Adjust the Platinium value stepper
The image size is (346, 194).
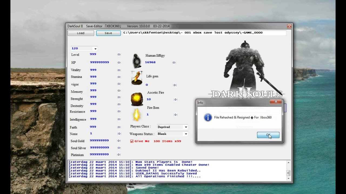pyautogui.click(x=118, y=155)
